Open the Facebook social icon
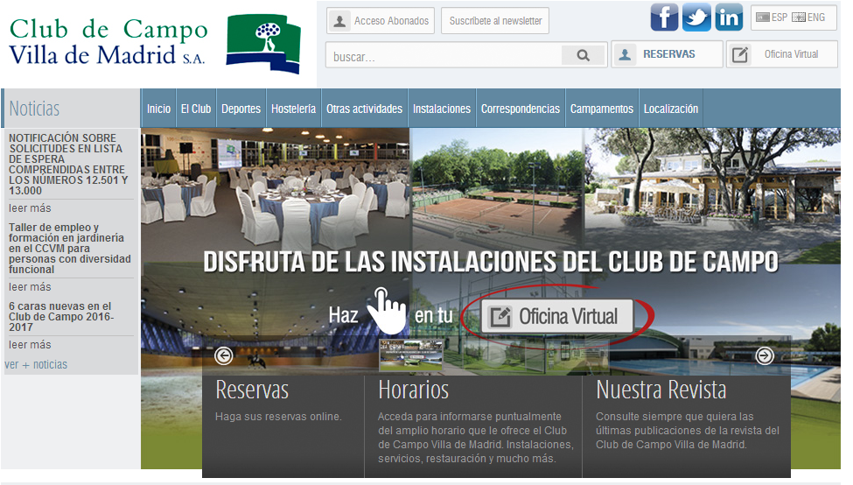Image resolution: width=853 pixels, height=485 pixels. 664,18
